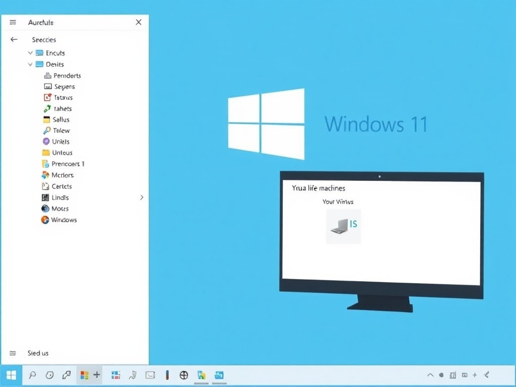Viewport: 516px width, 387px height.
Task: Collapse the Encuts tree section
Action: [x=30, y=52]
